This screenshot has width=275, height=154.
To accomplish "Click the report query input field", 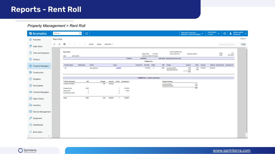I will 229,44.
